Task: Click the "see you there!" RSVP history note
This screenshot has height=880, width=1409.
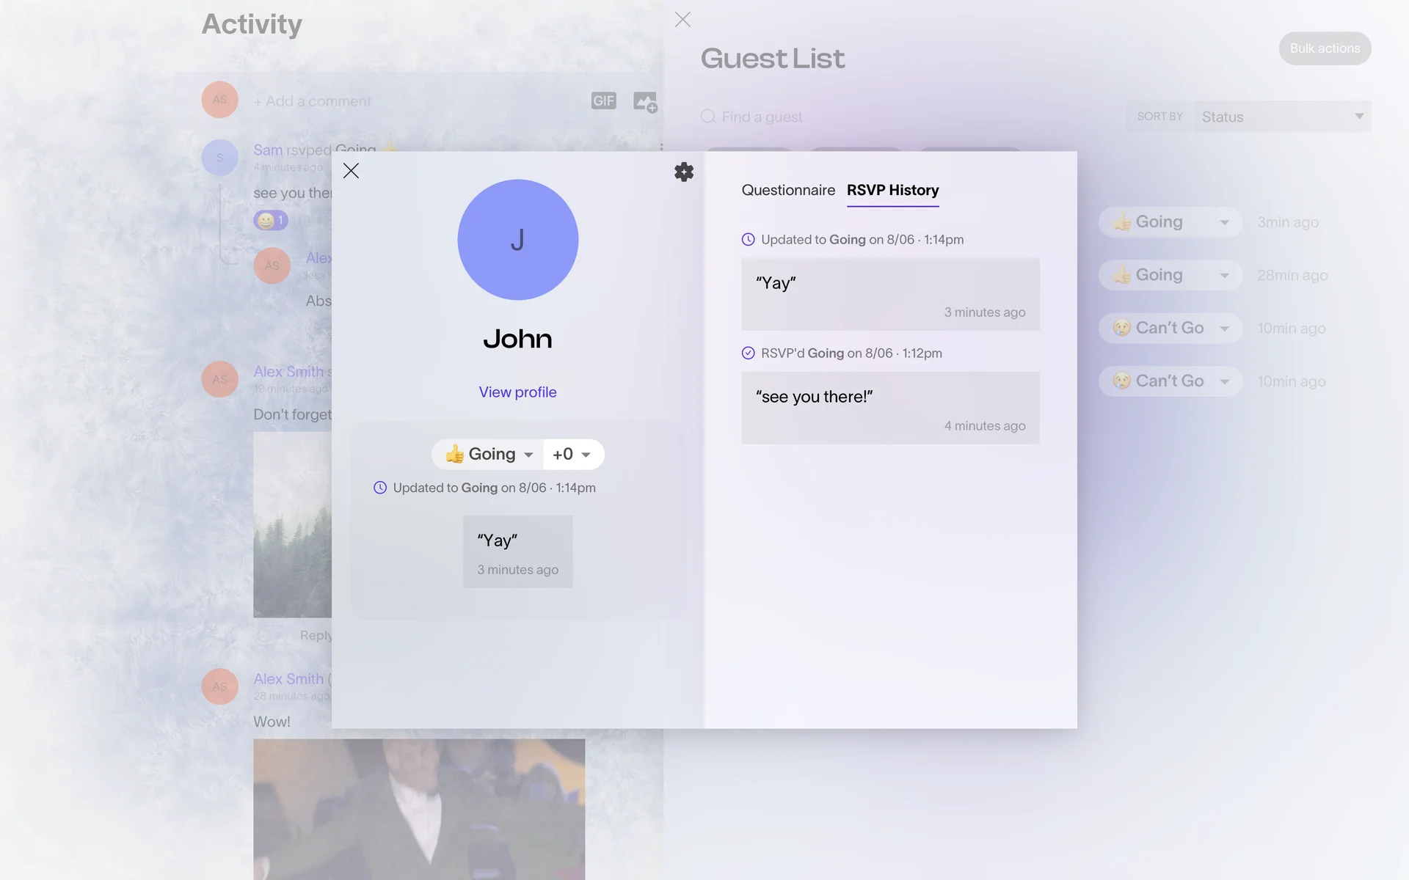Action: pos(889,408)
